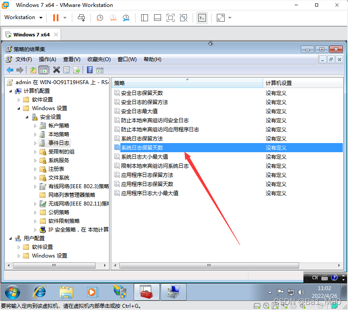Screen dimensions: 348x310
Task: Open the pause button dropdown arrow
Action: tap(65, 18)
